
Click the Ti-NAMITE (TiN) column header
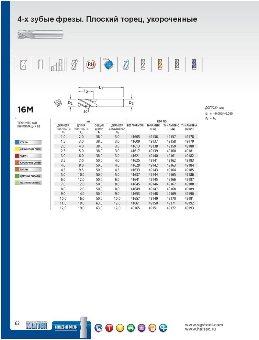coord(153,127)
